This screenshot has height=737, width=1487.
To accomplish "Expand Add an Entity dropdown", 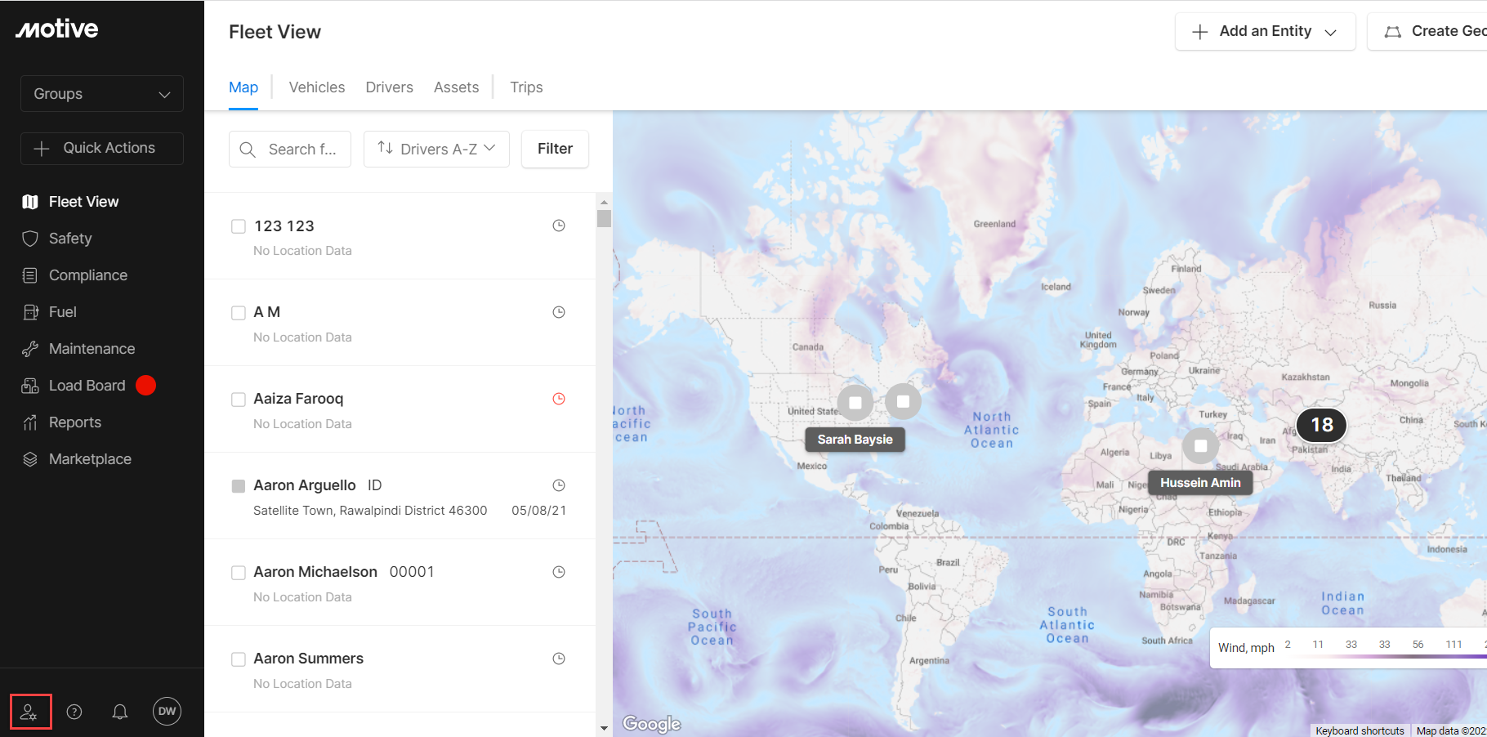I will click(x=1265, y=31).
